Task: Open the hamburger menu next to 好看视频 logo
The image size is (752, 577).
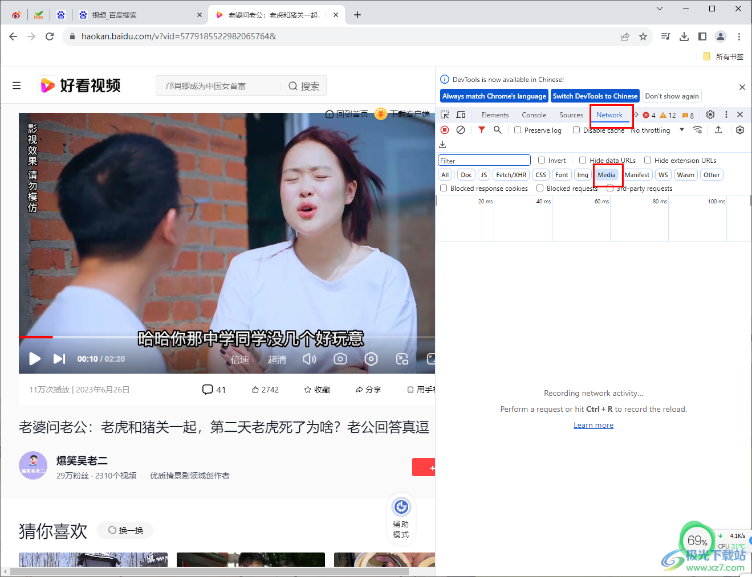Action: [x=17, y=85]
